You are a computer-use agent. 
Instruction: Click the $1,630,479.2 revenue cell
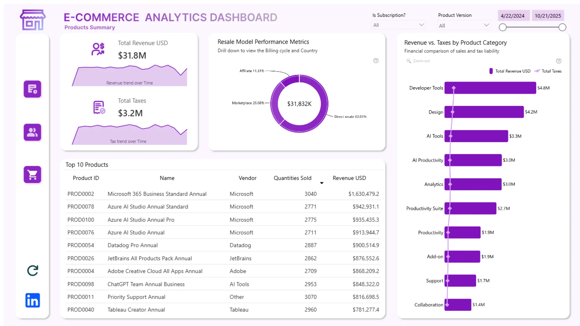[x=363, y=194]
